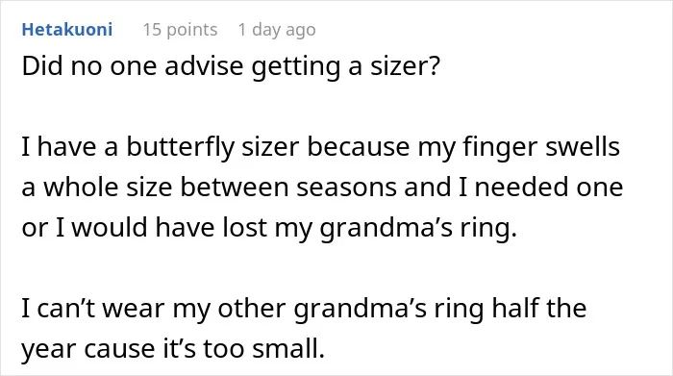Image resolution: width=673 pixels, height=376 pixels.
Task: Click the word 'between' in the comment
Action: coord(235,188)
